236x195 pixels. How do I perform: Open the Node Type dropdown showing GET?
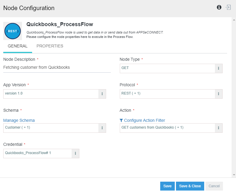click(x=167, y=68)
